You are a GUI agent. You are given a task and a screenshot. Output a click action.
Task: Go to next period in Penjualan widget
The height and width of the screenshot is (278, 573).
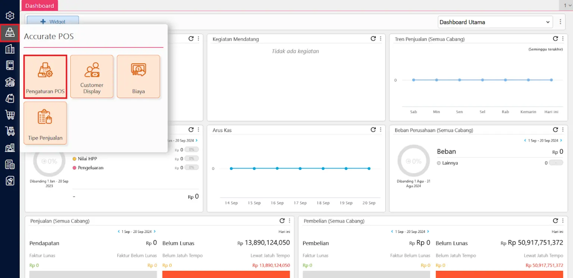155,231
